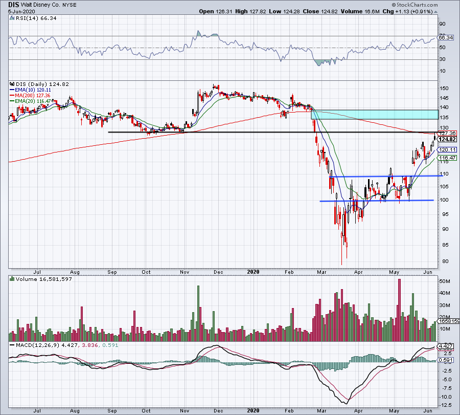Image resolution: width=460 pixels, height=415 pixels.
Task: Click the 127.36 red price tag
Action: [x=447, y=134]
